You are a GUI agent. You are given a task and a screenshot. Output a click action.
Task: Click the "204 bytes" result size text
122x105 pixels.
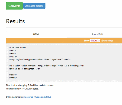click(x=33, y=88)
